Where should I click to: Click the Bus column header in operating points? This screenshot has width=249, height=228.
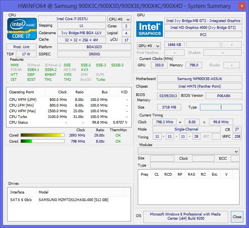[x=98, y=92]
